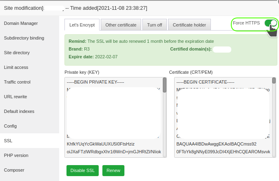The width and height of the screenshot is (279, 181).
Task: Open Default indexes settings
Action: click(x=19, y=111)
